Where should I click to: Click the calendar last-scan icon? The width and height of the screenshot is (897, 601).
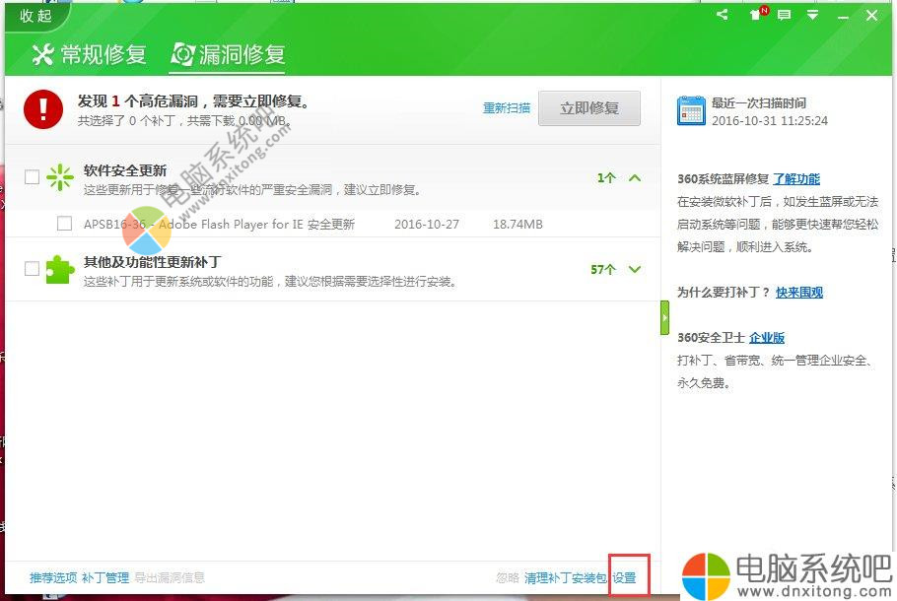(x=691, y=110)
